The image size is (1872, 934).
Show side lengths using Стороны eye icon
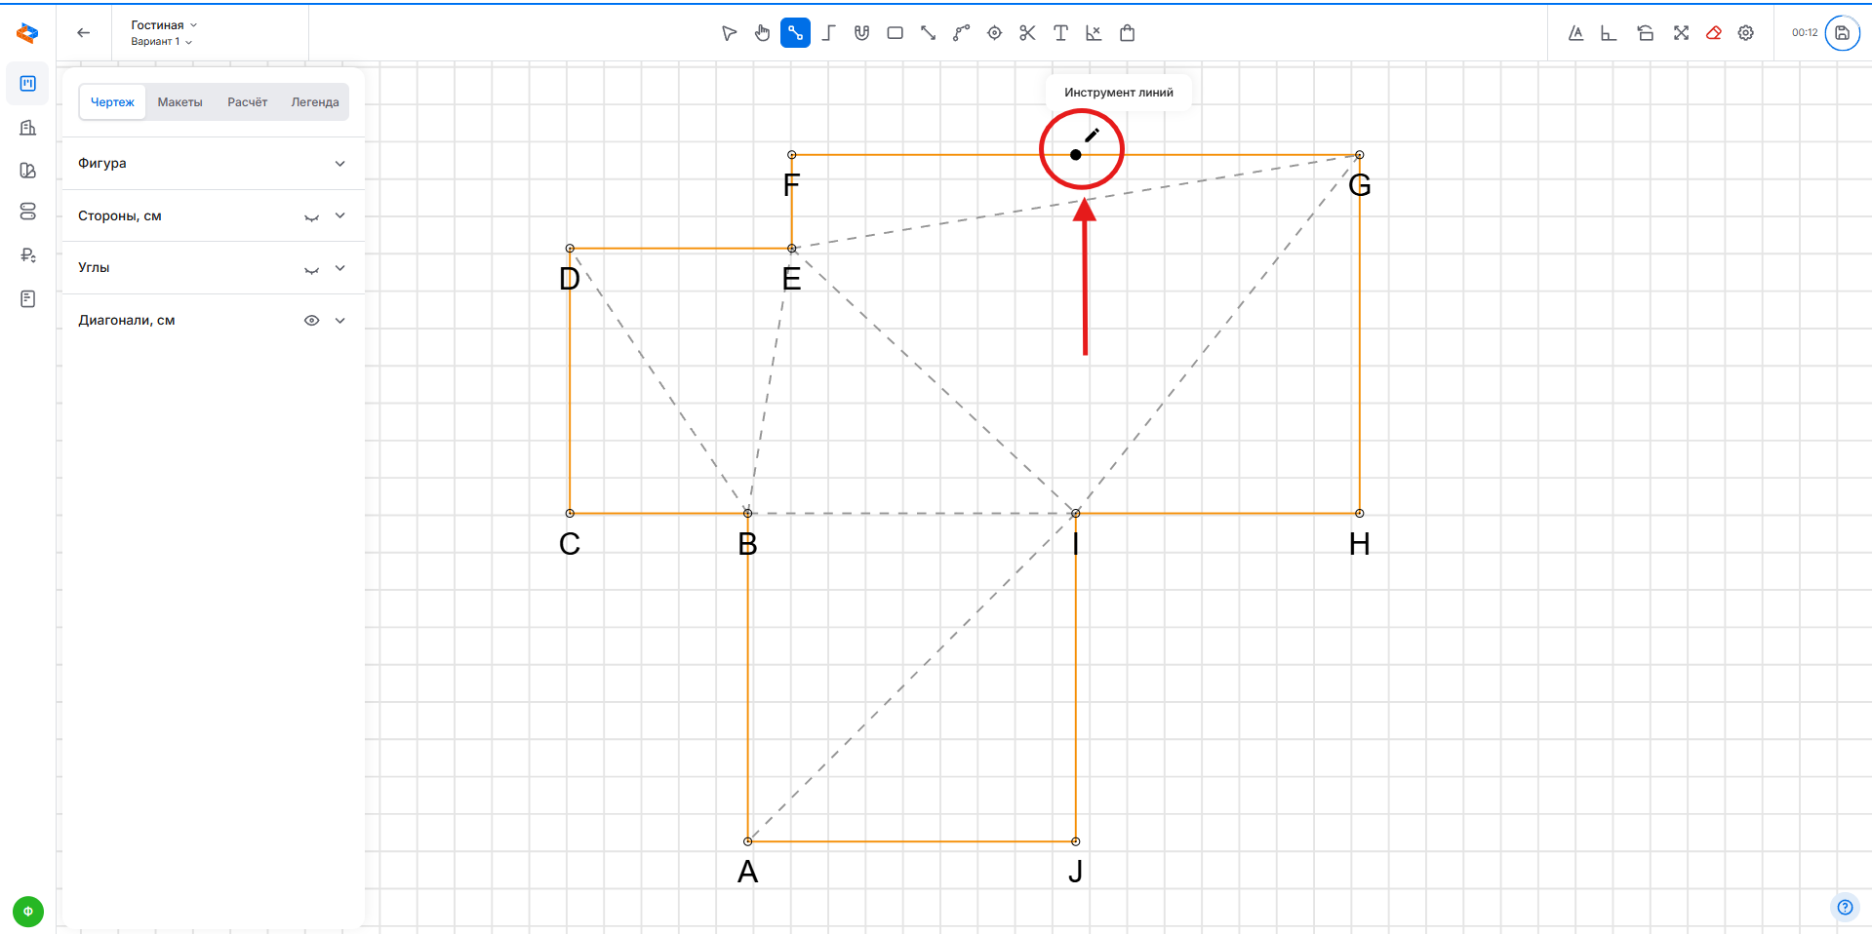(x=311, y=216)
